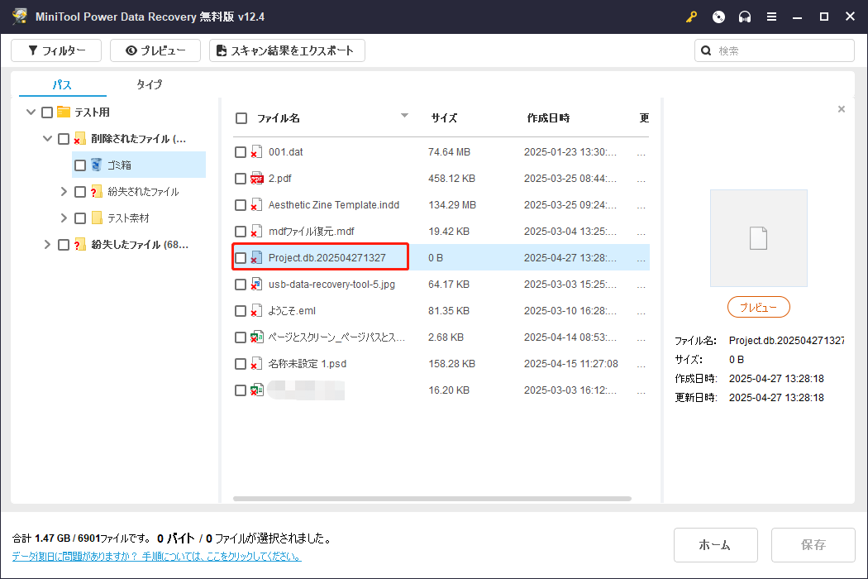
Task: Sort by the 作成日時 column header
Action: [548, 117]
